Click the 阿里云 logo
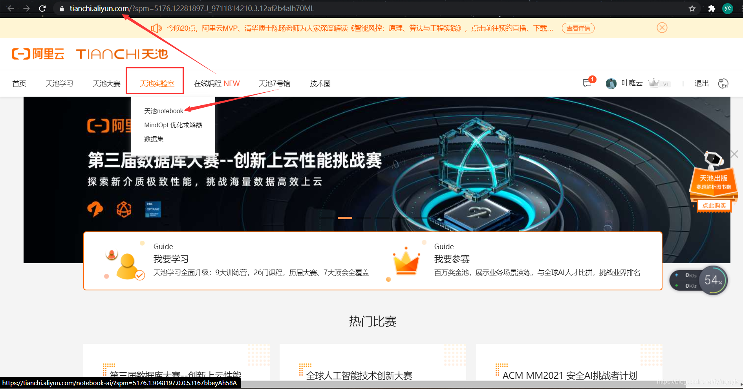743x389 pixels. click(38, 54)
